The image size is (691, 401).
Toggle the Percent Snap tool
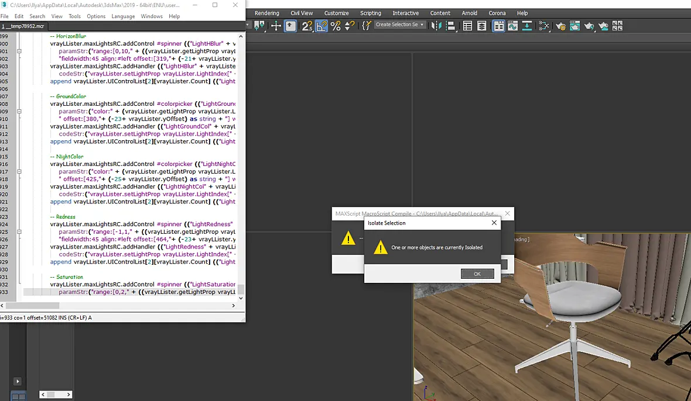tap(336, 26)
